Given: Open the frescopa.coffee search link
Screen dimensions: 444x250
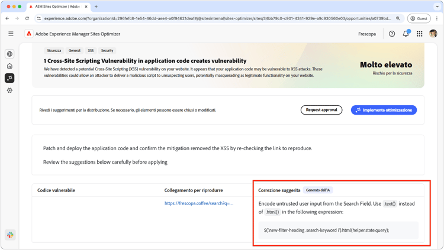Looking at the screenshot, I should tap(199, 203).
